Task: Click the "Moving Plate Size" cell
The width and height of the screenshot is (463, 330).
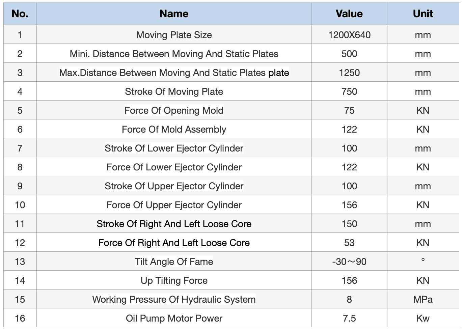Action: coord(174,35)
